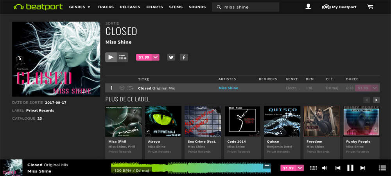Open the Miss Shine artist link in track row
This screenshot has height=176, width=391.
point(228,88)
